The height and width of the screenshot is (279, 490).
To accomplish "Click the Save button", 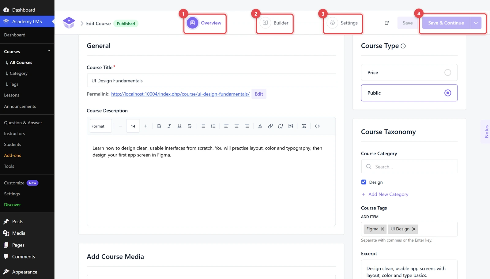I will point(408,23).
